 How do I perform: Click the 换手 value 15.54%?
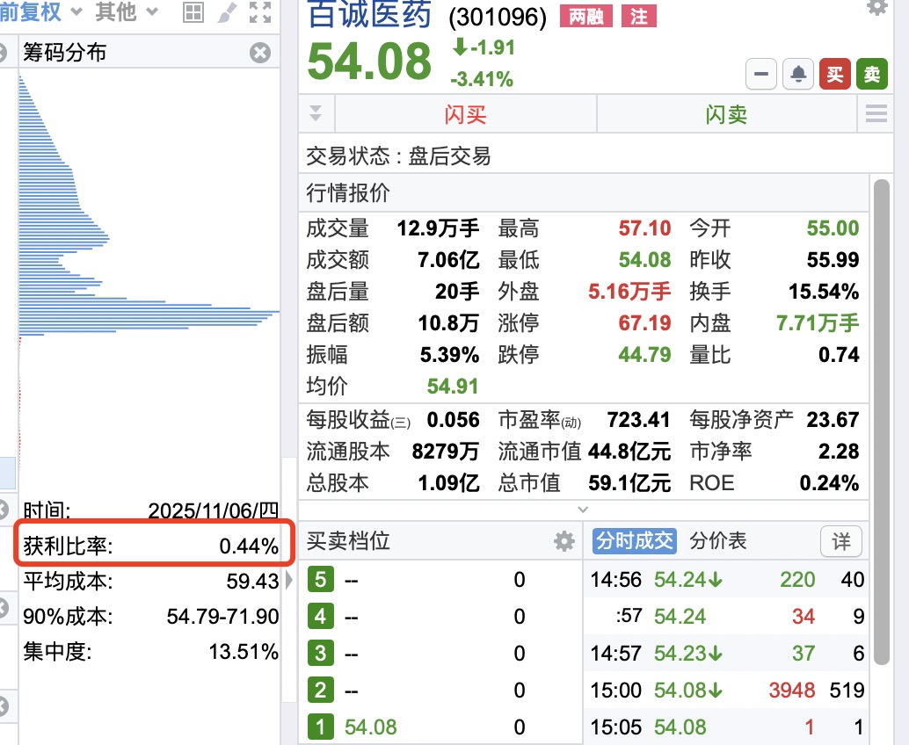824,292
